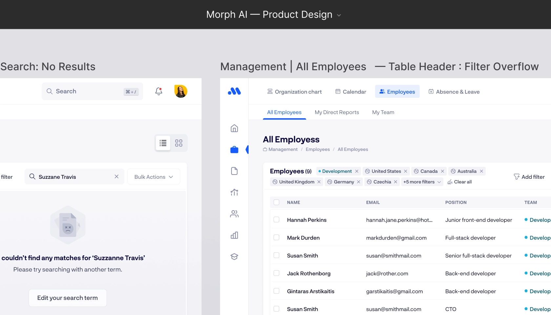Open the Bulk Actions dropdown
The height and width of the screenshot is (315, 551).
[x=153, y=177]
